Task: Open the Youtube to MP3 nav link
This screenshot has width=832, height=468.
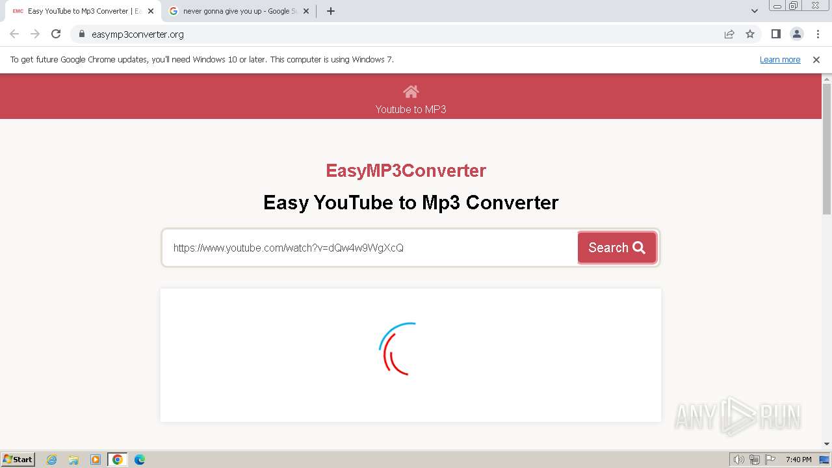Action: click(x=411, y=109)
